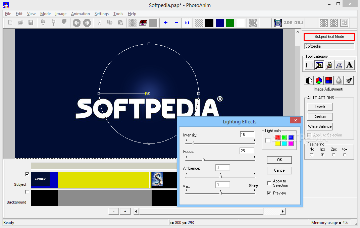Open a file with the folder icon
Viewport: 360px width, 228px height.
21,22
